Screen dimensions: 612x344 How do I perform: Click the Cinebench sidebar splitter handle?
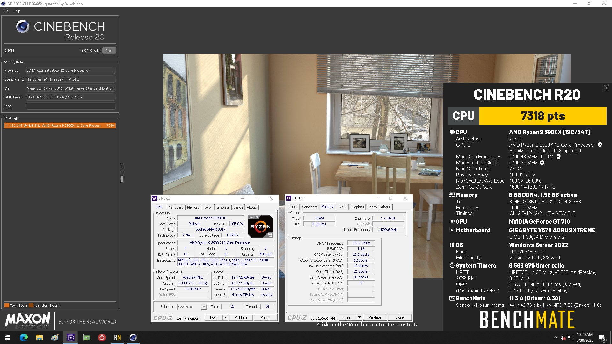tap(122, 172)
